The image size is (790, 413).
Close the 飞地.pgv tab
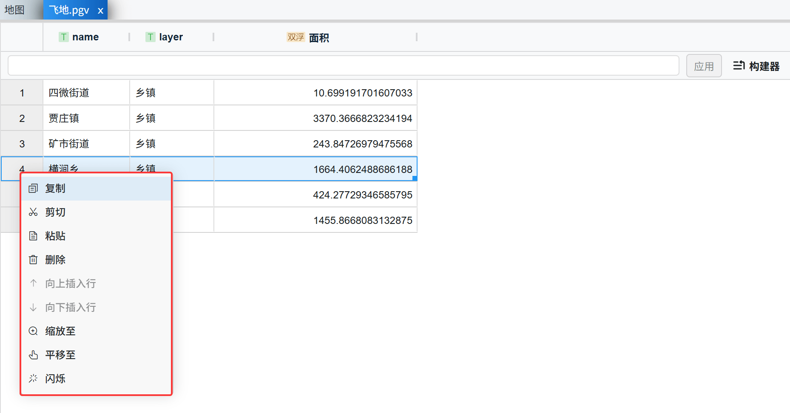click(x=100, y=11)
